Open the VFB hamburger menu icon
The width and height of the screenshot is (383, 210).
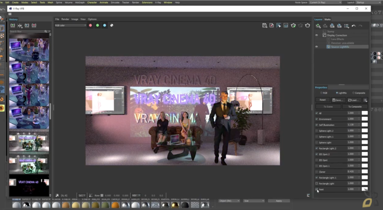[x=10, y=14]
